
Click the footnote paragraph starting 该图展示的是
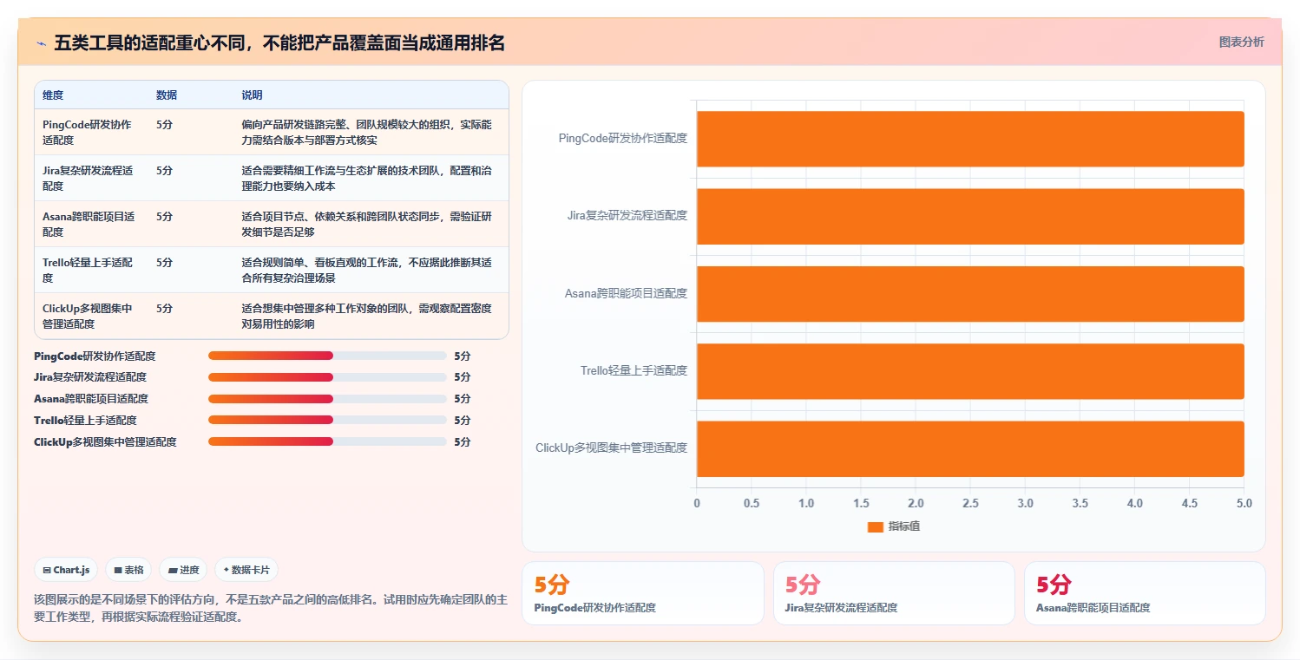(271, 609)
